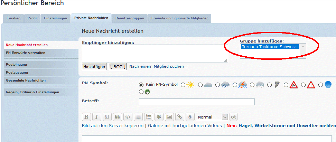Click the group list scrollbar up arrow
The height and width of the screenshot is (142, 336).
303,47
